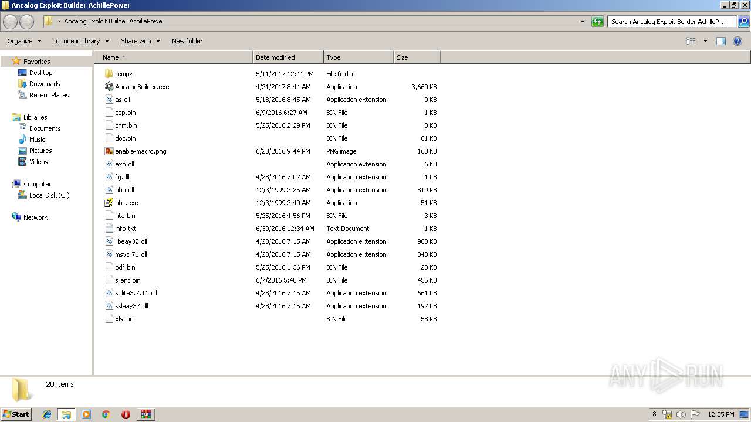
Task: Sort by the Type column header
Action: click(x=358, y=57)
